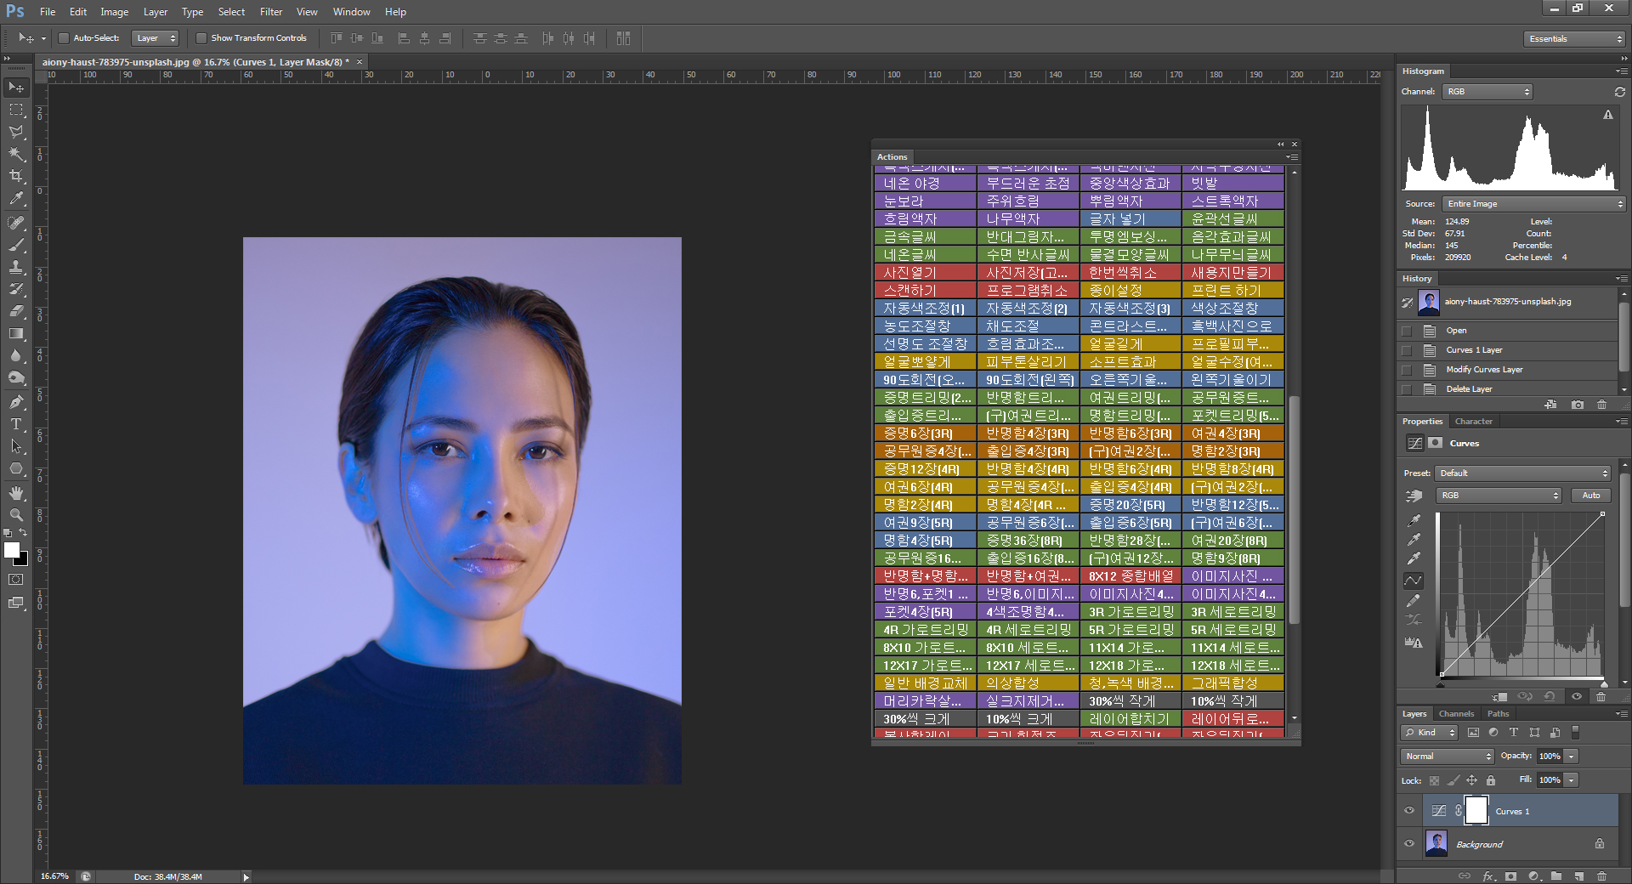1632x884 pixels.
Task: Select the Horizontal Type tool
Action: pyautogui.click(x=16, y=424)
